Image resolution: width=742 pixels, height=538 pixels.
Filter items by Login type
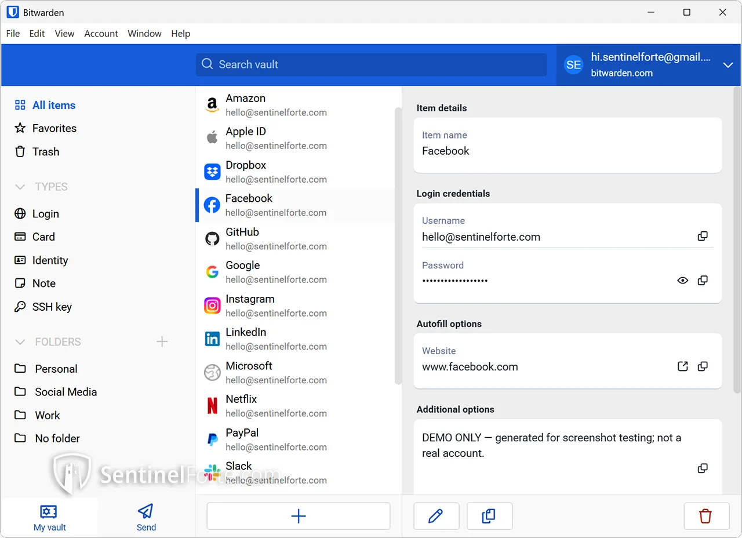[37, 214]
